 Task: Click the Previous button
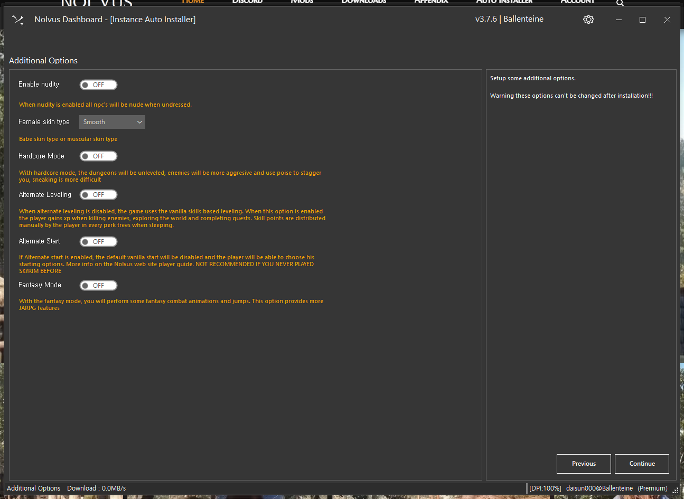point(584,464)
